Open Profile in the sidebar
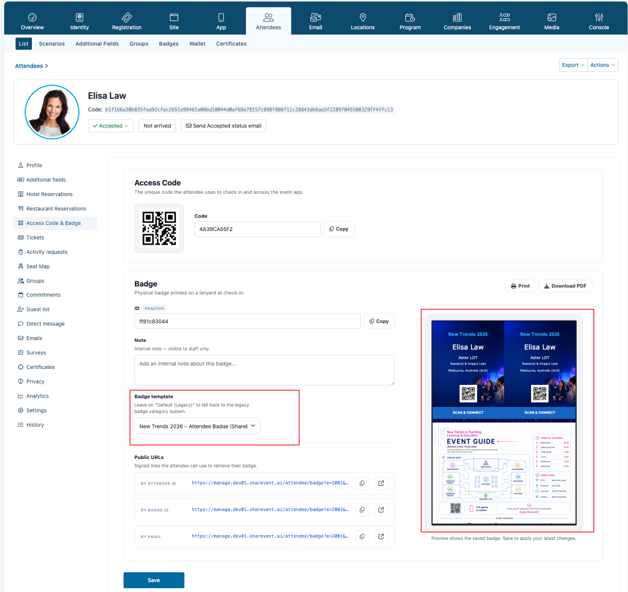Screen dimensions: 628x592 coord(34,165)
